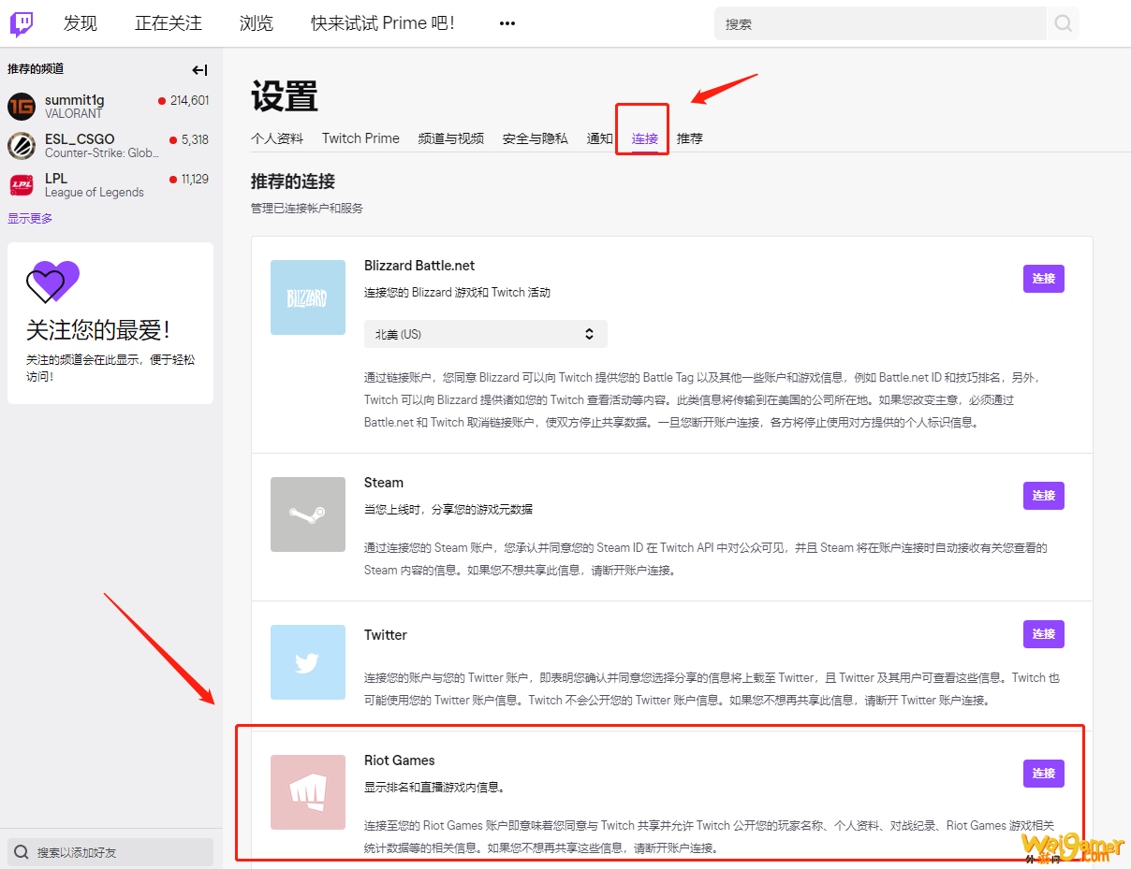Click the 关注您的最爱! headline

(x=98, y=330)
